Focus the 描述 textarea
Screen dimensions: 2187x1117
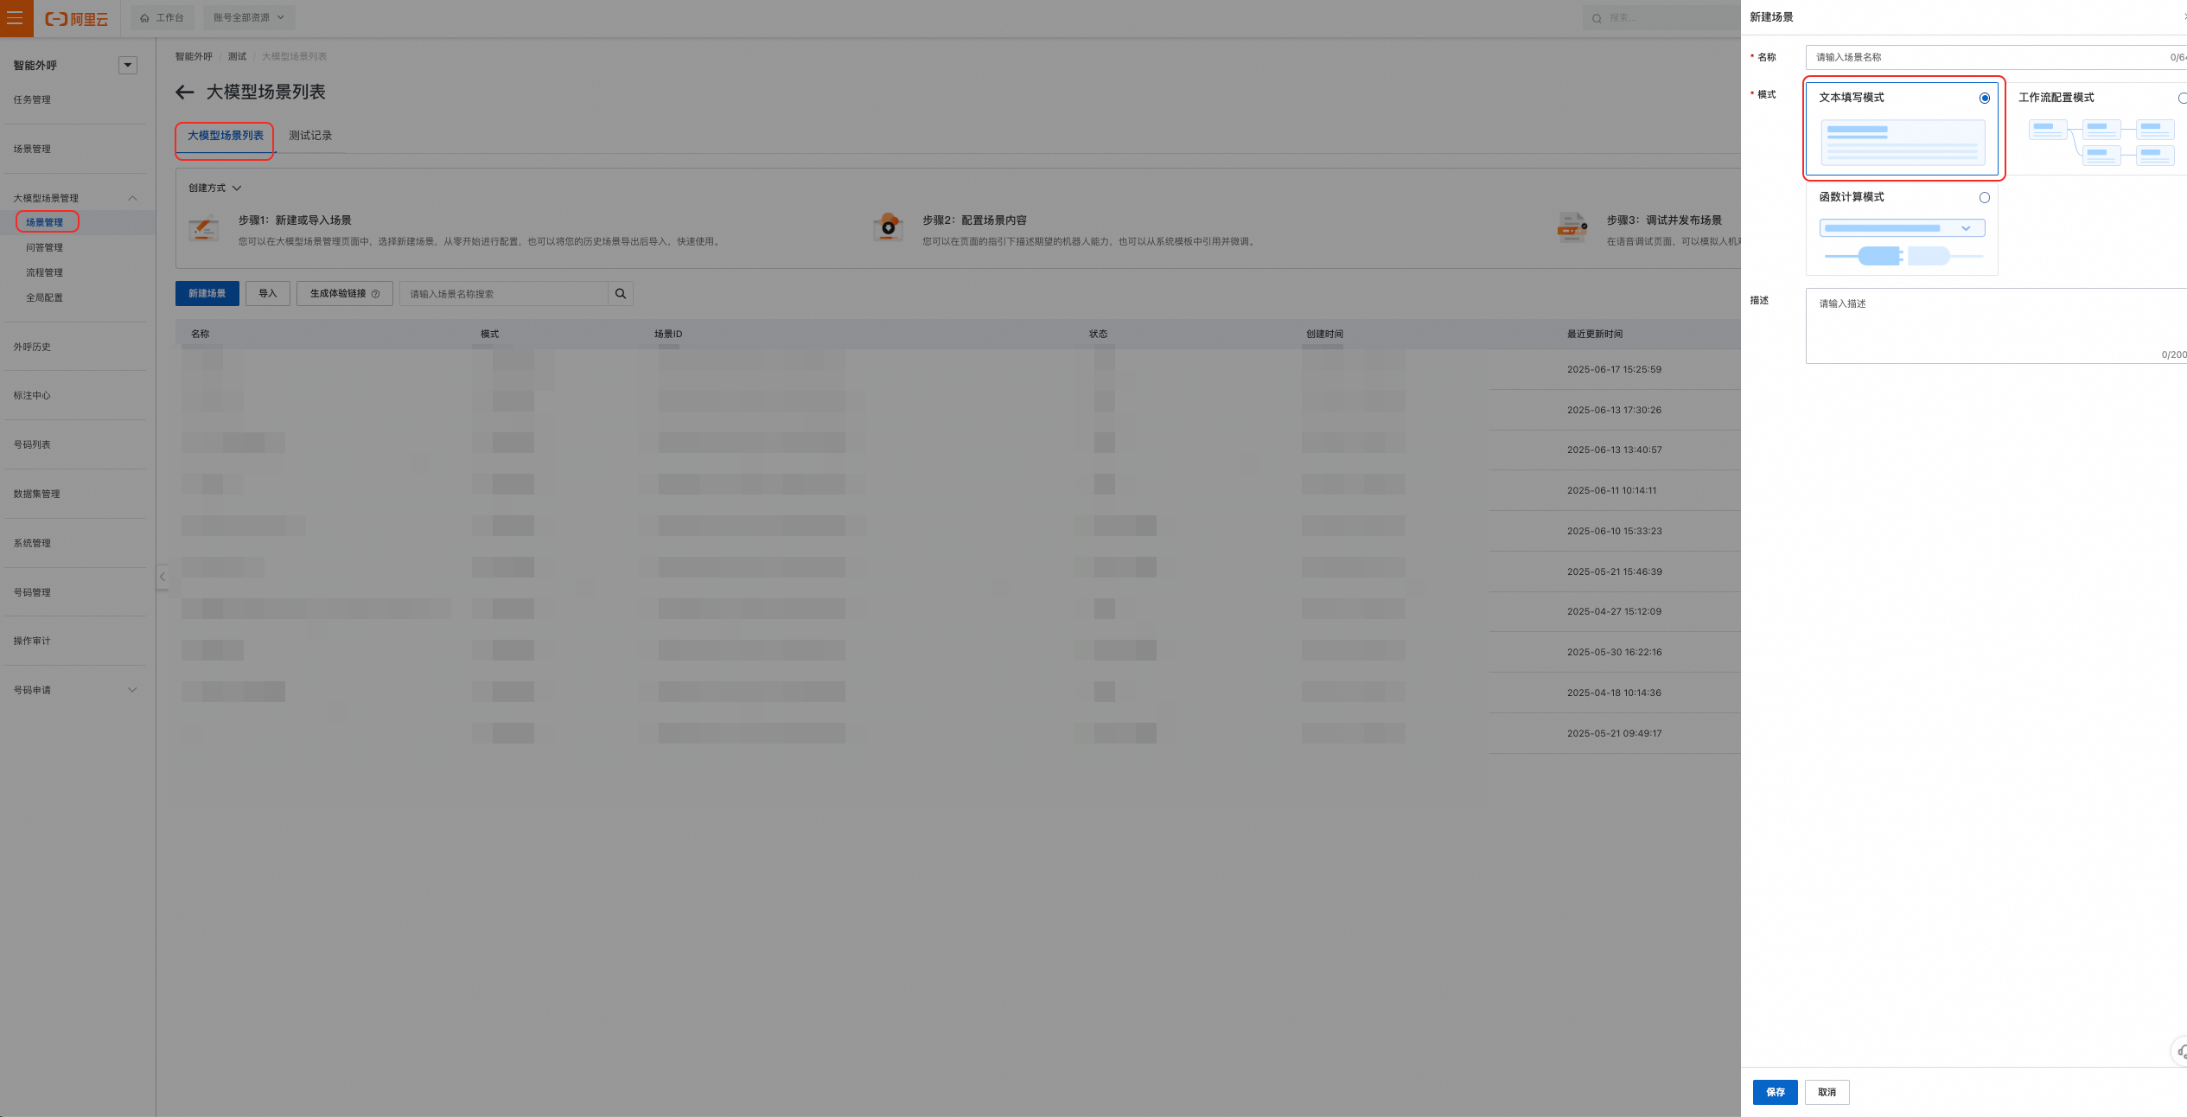point(1996,326)
